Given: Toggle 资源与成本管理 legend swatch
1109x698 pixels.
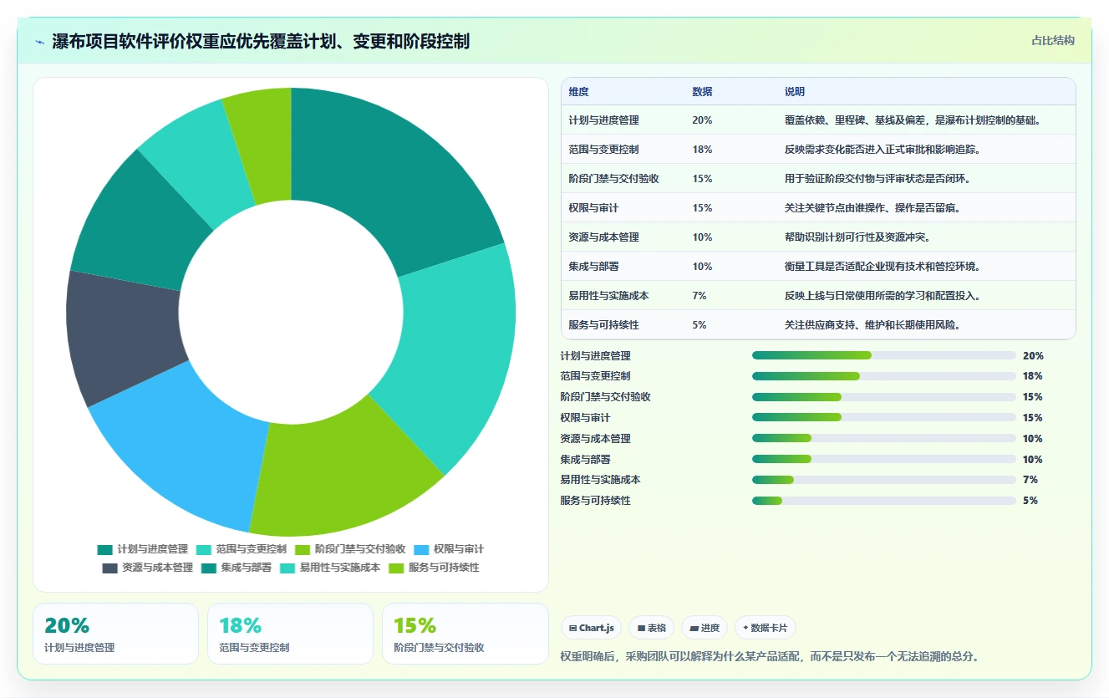Looking at the screenshot, I should [x=110, y=568].
